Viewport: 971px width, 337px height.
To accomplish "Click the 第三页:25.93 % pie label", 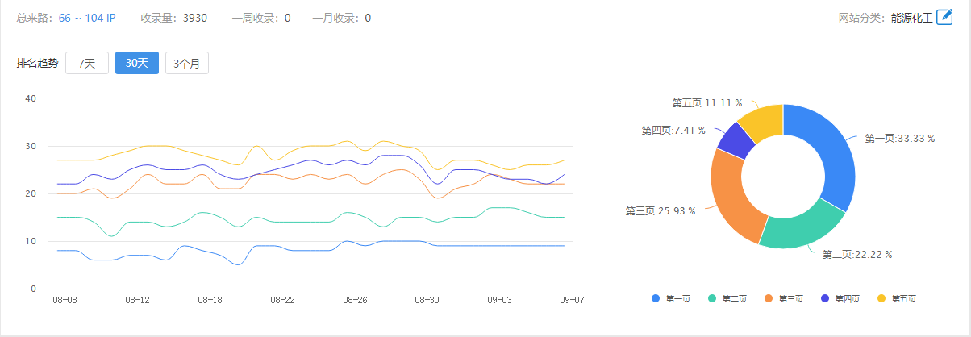I will tap(661, 211).
